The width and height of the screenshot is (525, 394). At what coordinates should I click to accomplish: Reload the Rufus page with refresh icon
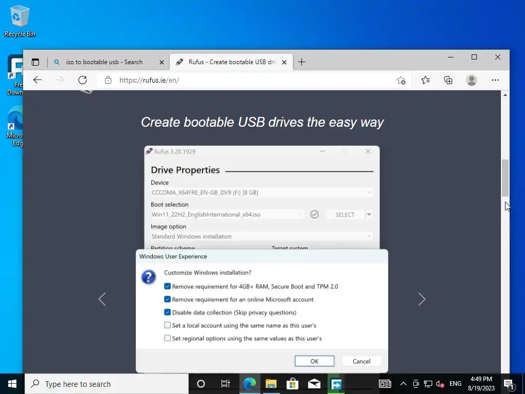point(83,80)
